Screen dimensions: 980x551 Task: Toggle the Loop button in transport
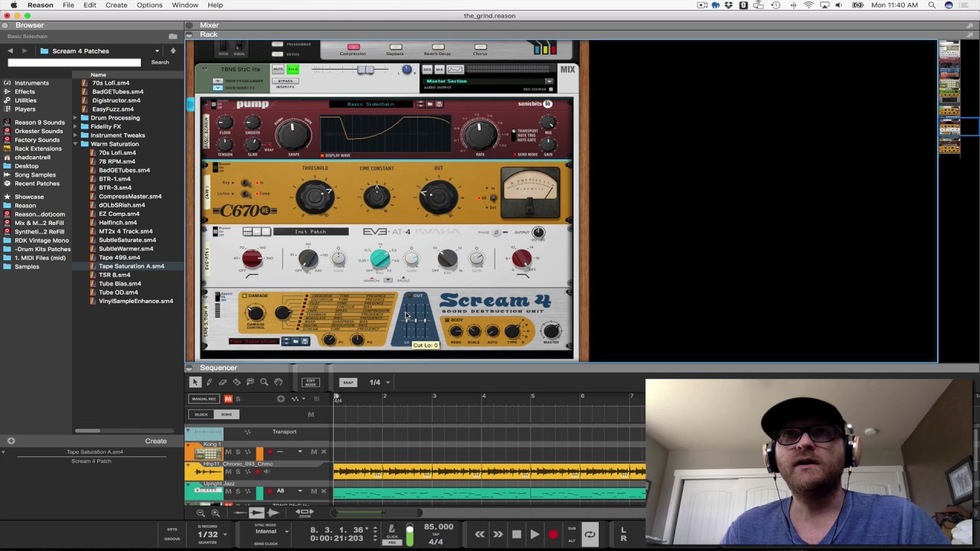[590, 535]
